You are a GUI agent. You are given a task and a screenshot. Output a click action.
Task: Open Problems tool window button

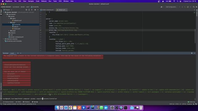click(26, 102)
